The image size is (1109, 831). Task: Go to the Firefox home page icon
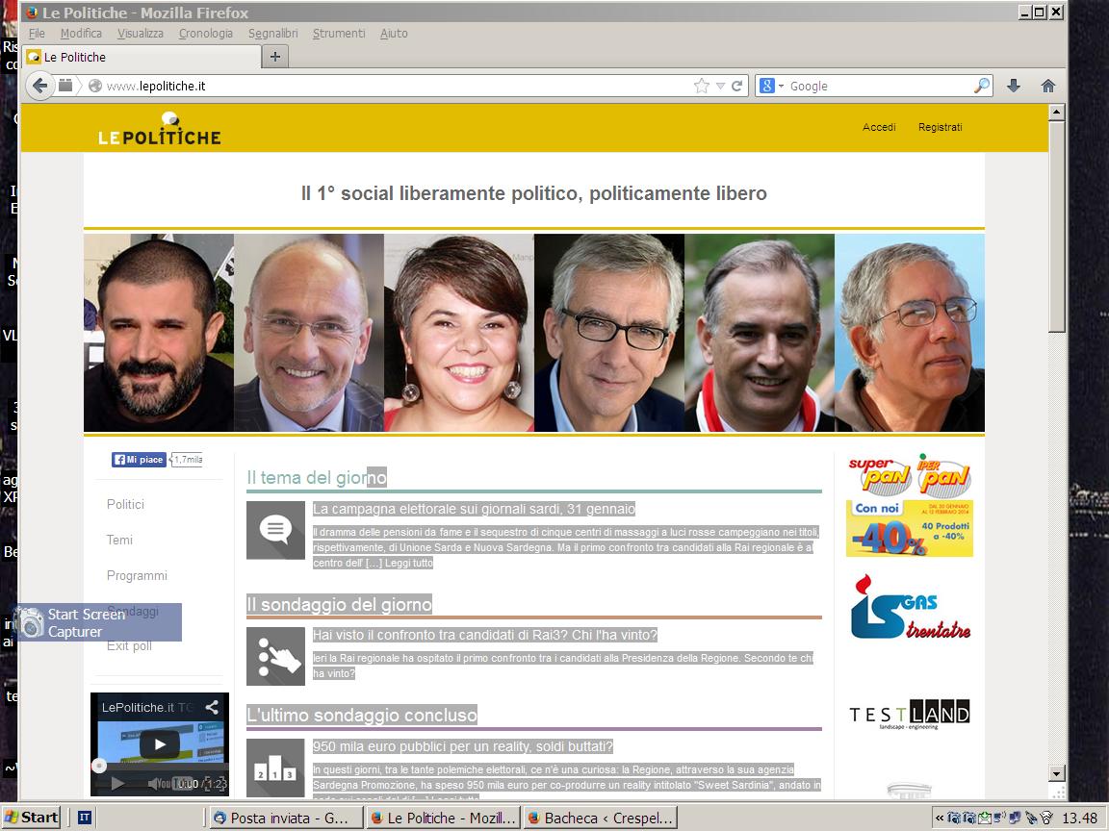click(x=1048, y=86)
